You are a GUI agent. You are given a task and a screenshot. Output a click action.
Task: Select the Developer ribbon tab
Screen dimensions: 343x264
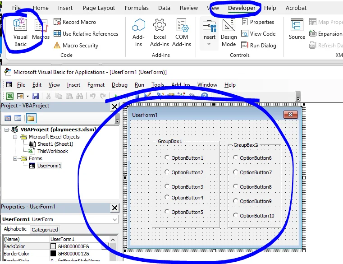click(x=242, y=8)
